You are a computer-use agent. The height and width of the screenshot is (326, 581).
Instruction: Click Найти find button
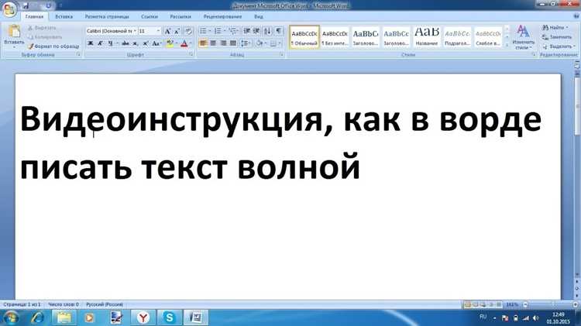pyautogui.click(x=555, y=28)
